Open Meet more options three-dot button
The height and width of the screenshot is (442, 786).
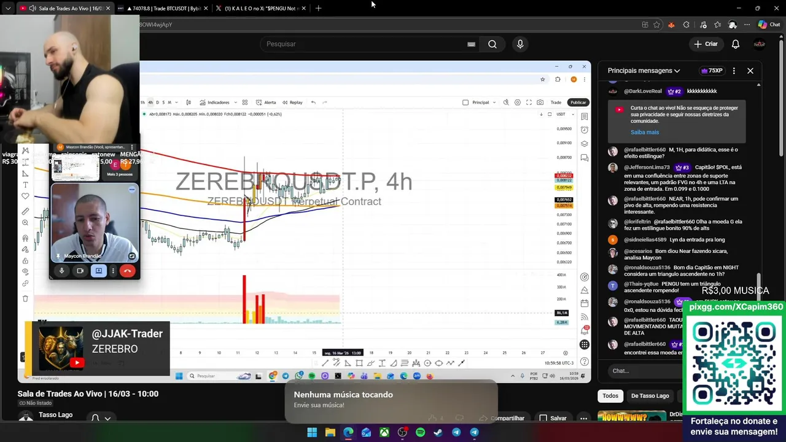pos(113,271)
